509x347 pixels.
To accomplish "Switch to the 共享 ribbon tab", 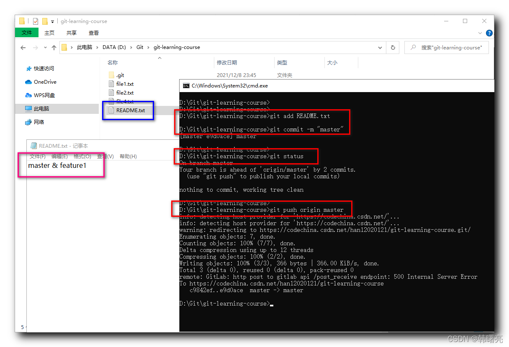I will click(72, 33).
